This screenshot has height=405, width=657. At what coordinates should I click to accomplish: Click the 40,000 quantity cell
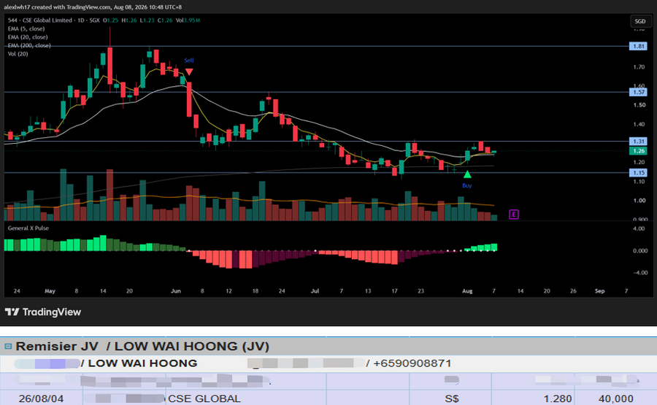point(615,398)
